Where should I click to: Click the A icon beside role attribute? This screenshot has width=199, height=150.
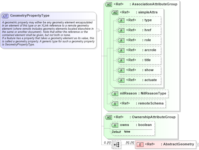(x=121, y=41)
